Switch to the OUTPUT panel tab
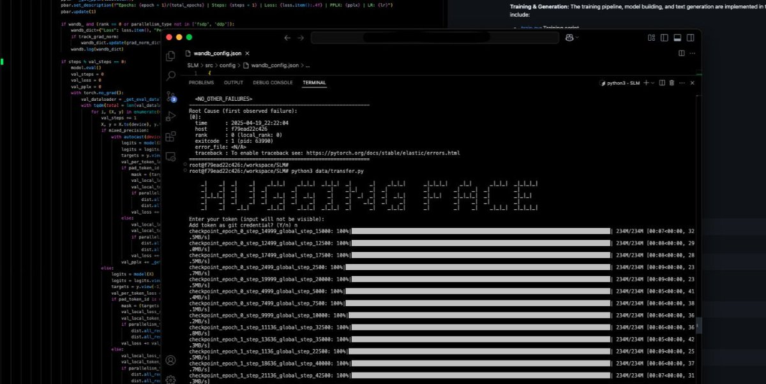Image resolution: width=766 pixels, height=384 pixels. point(233,83)
